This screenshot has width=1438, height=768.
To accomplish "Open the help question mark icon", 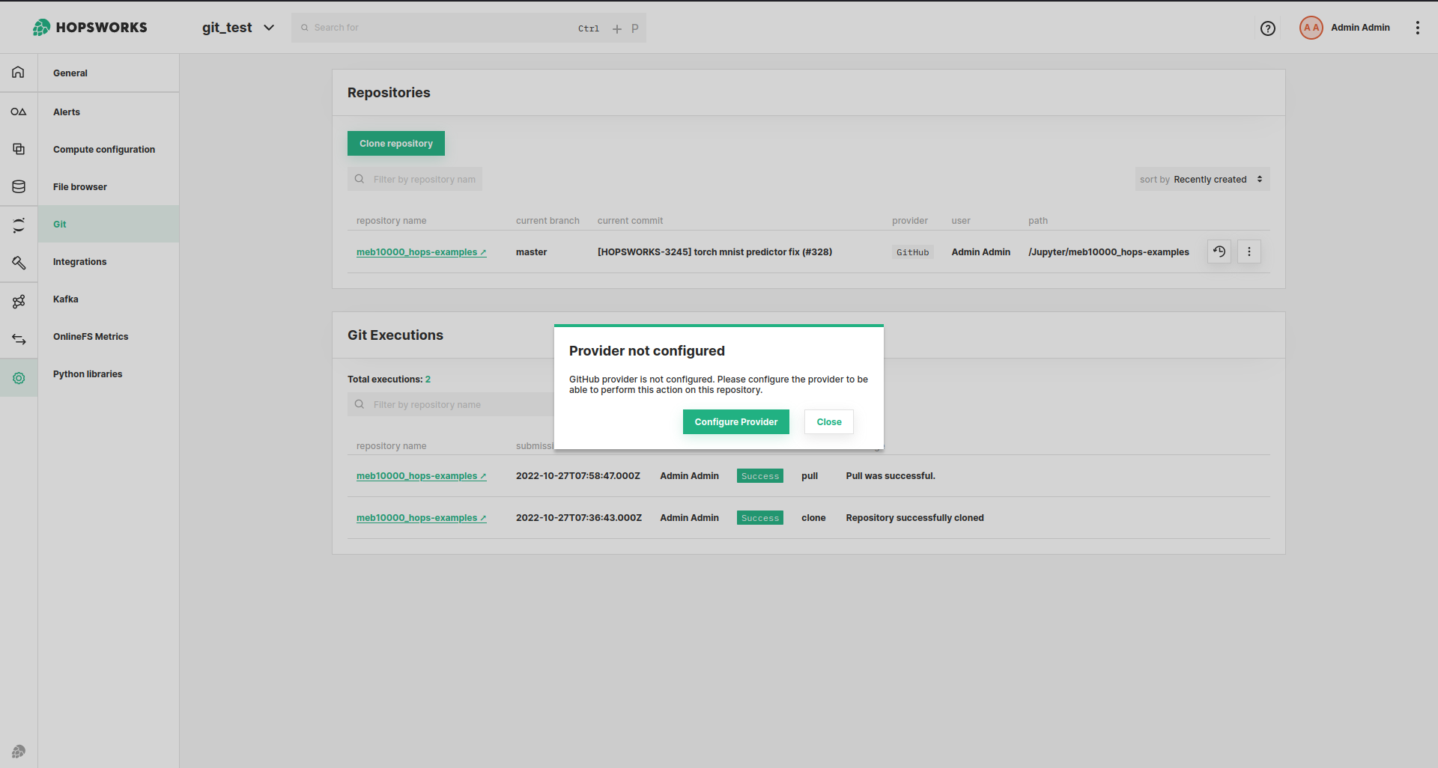I will tap(1268, 28).
